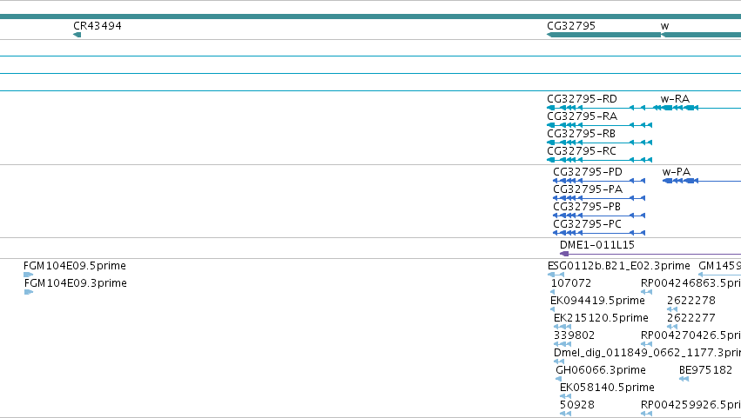Open the CG32795-RB transcript label
The height and width of the screenshot is (418, 741).
click(581, 134)
